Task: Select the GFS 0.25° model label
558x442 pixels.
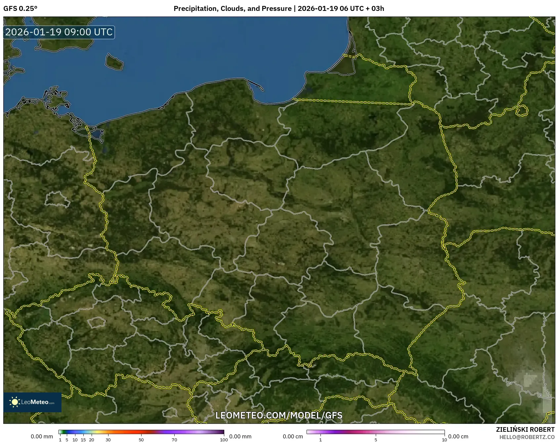Action: 21,9
